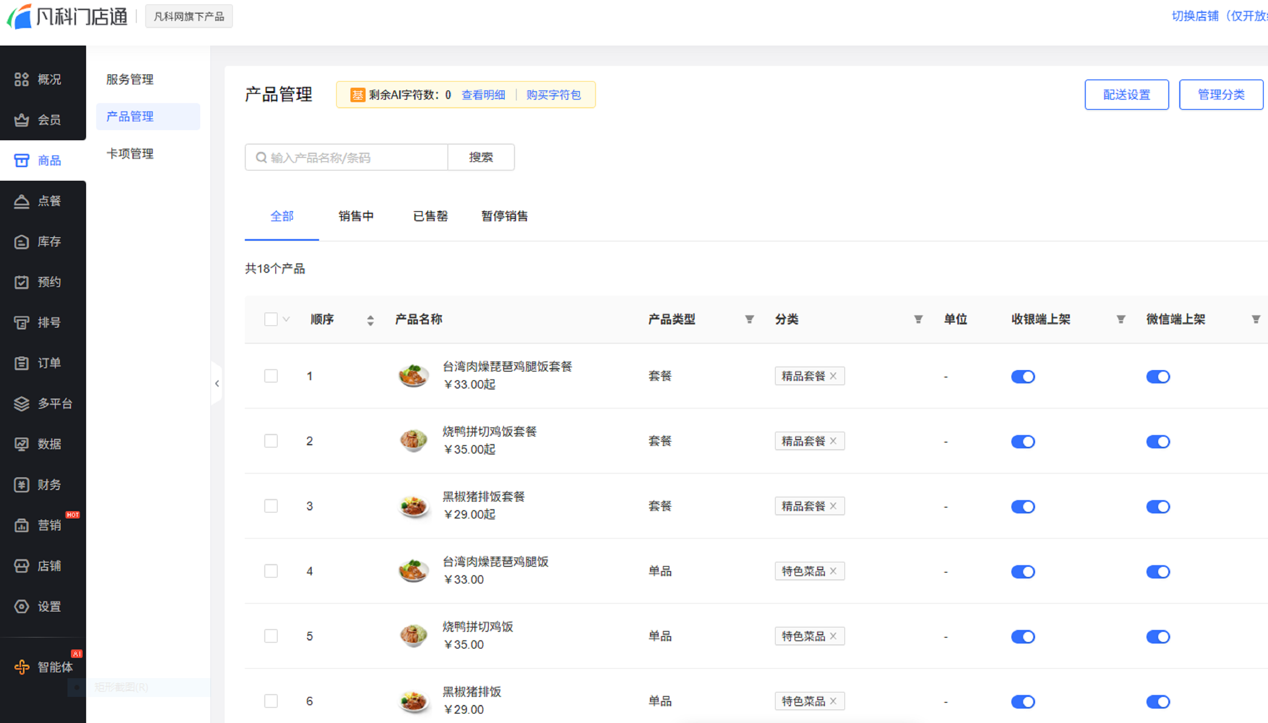Viewport: 1268px width, 723px height.
Task: Check the checkbox for 烧鸭拼切鸡饭套餐 row
Action: click(271, 441)
